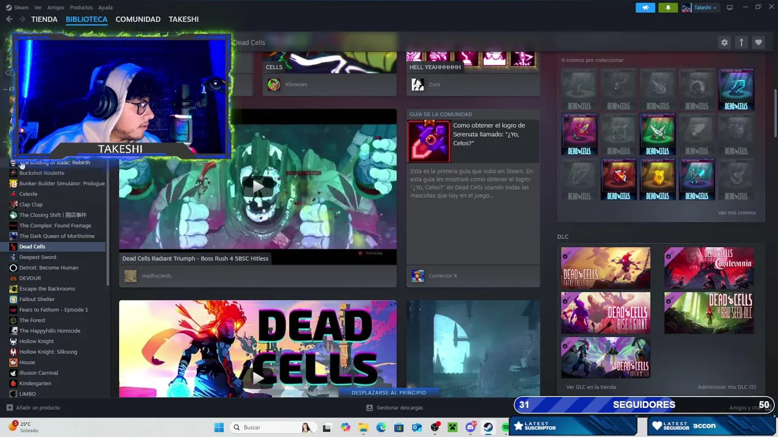The height and width of the screenshot is (437, 778).
Task: Select The Dark Queen of Mortholme
Action: [57, 236]
